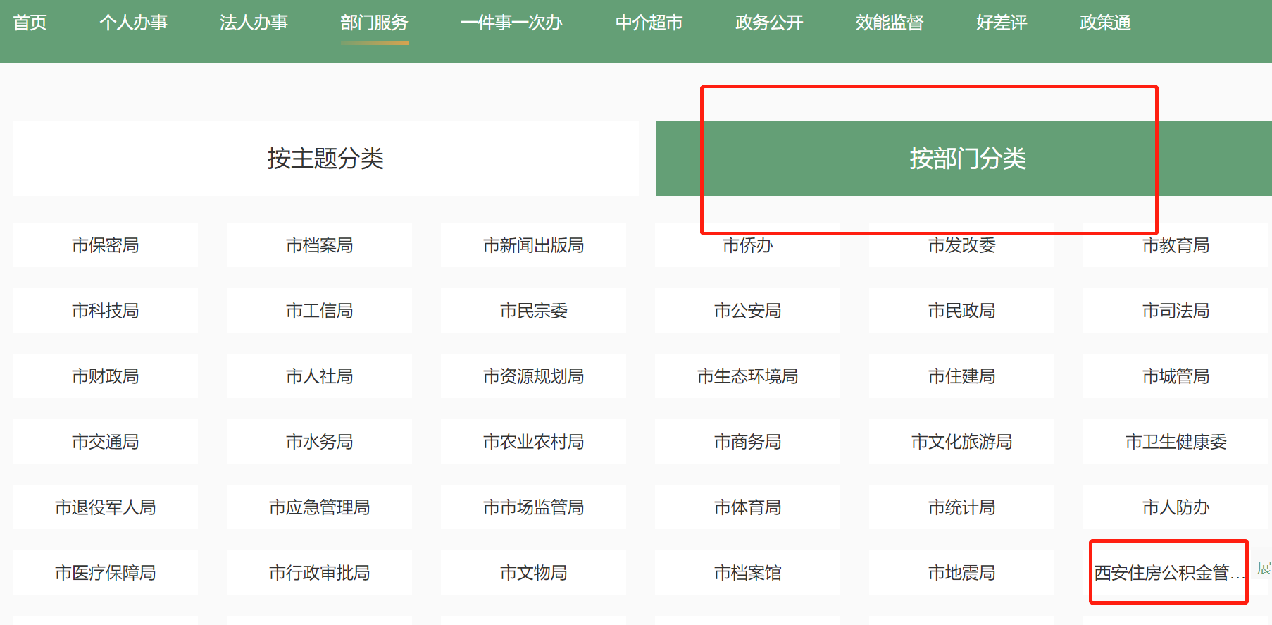This screenshot has width=1272, height=625.
Task: Open the 好差评 navigation item
Action: [x=1002, y=23]
